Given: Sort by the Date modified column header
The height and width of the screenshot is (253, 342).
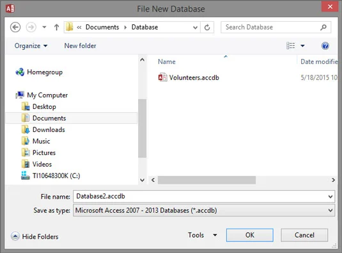Looking at the screenshot, I should [319, 61].
